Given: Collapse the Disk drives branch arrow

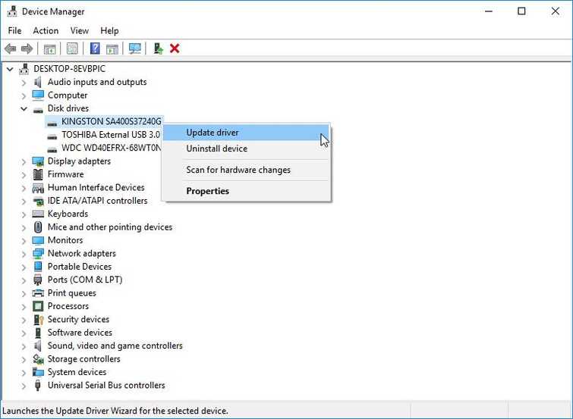Looking at the screenshot, I should 24,108.
